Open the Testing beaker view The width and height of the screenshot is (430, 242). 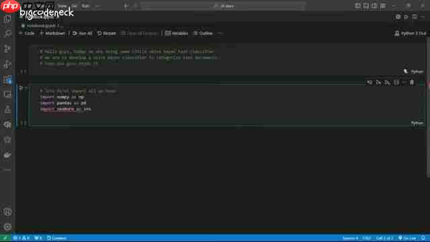(7, 110)
